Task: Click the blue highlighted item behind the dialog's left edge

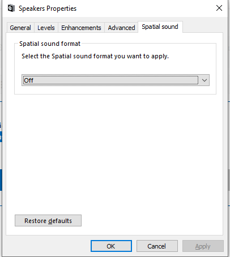Action: point(1,137)
